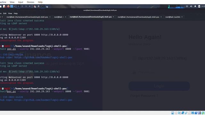205x115 pixels.
Task: Click the Login button on the web page
Action: pyautogui.click(x=159, y=86)
